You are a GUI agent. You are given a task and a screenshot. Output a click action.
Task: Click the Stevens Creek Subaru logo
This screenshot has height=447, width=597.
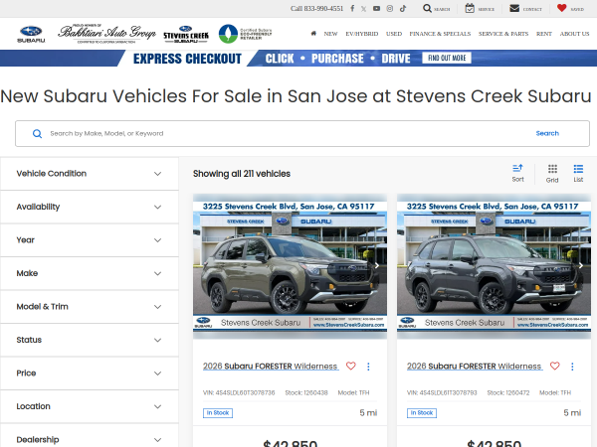click(186, 34)
